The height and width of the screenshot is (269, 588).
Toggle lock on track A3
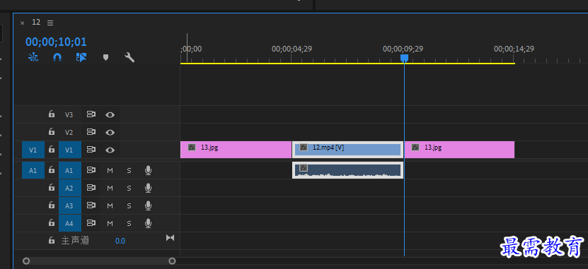[x=52, y=205]
